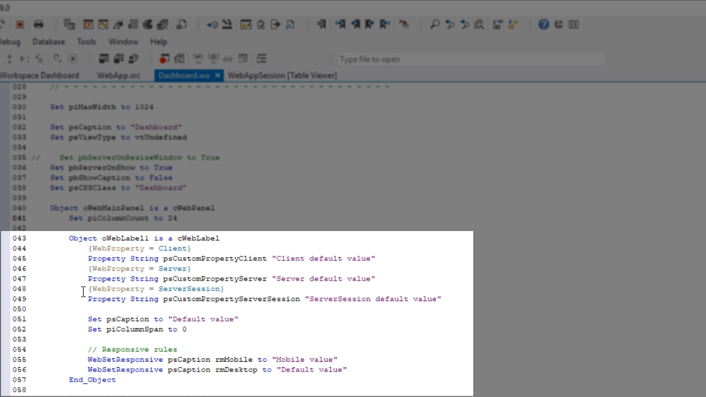Screen dimensions: 706x397
Task: Switch to WebAppSession Table Viewer tab
Action: pyautogui.click(x=282, y=76)
